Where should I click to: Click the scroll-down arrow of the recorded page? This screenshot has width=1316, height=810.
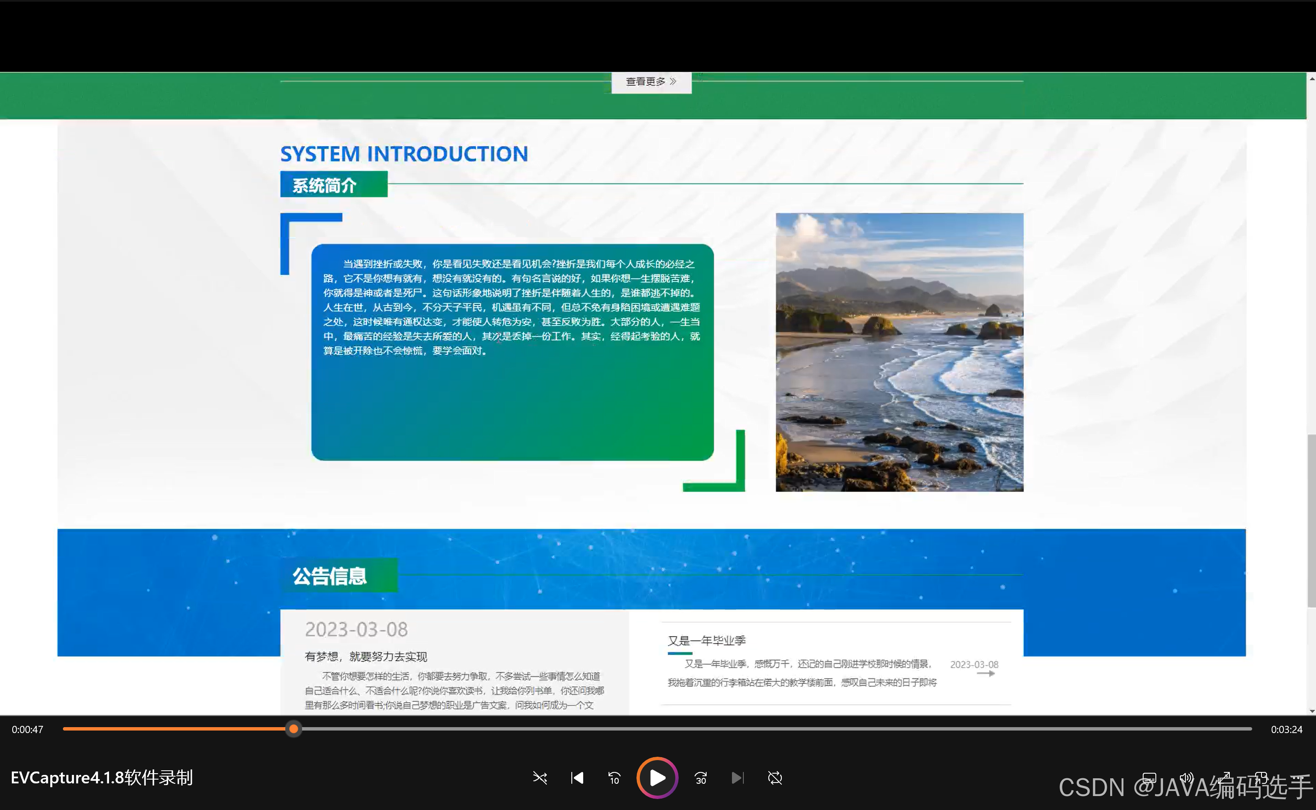point(1312,711)
